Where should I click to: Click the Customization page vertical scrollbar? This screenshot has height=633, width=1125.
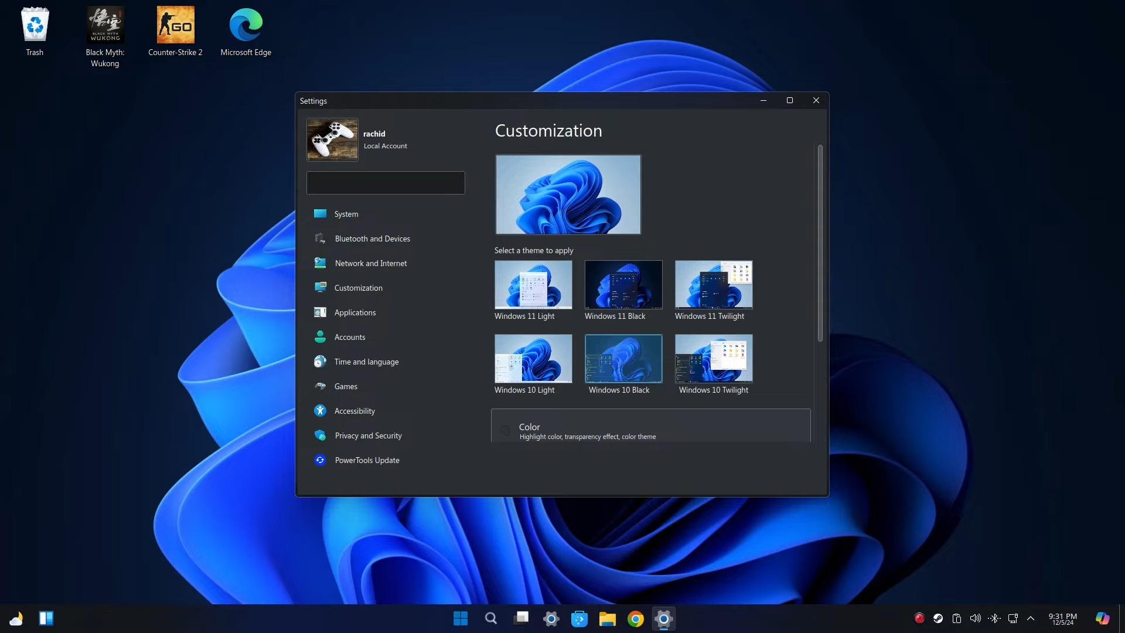point(820,243)
